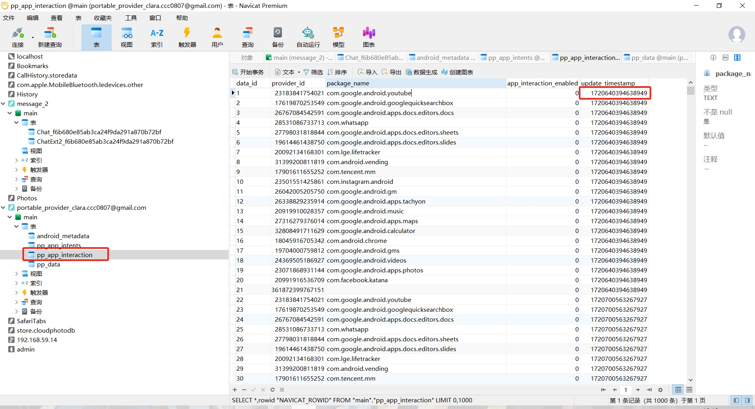The image size is (755, 409).
Task: Click the 导出 (Export) button
Action: click(x=392, y=72)
